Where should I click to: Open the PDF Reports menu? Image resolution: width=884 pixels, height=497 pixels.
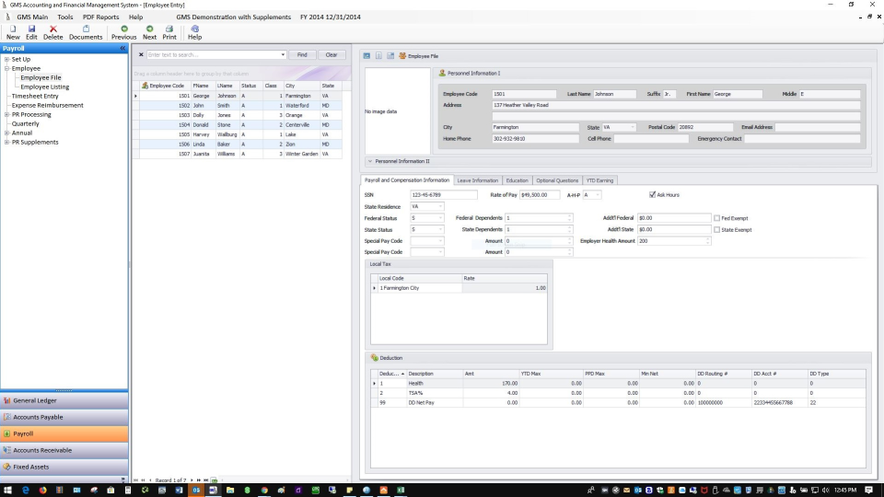point(101,17)
